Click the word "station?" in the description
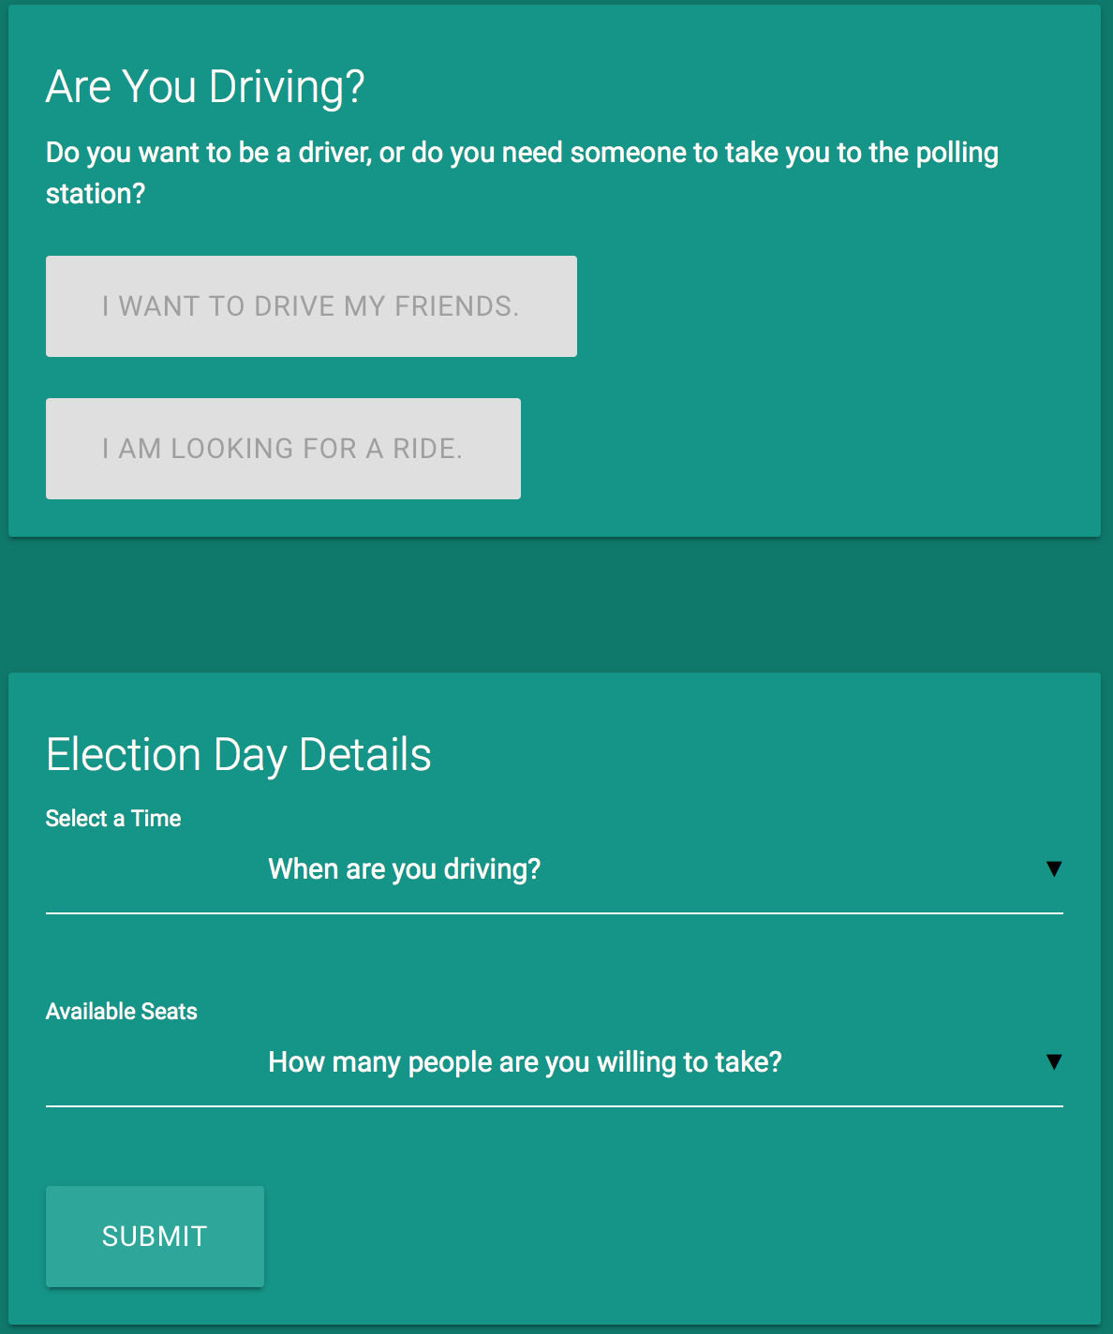 [x=96, y=194]
